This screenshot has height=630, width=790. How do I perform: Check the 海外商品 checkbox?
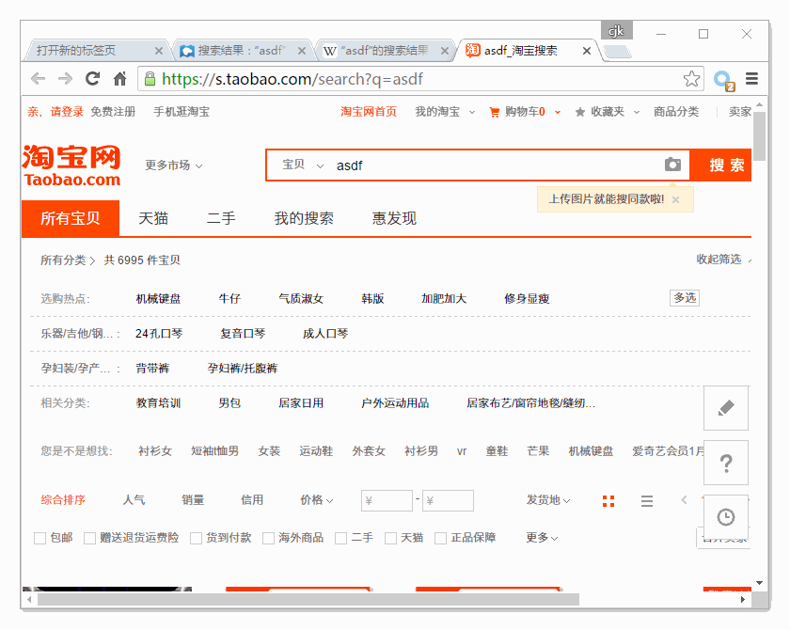click(269, 539)
